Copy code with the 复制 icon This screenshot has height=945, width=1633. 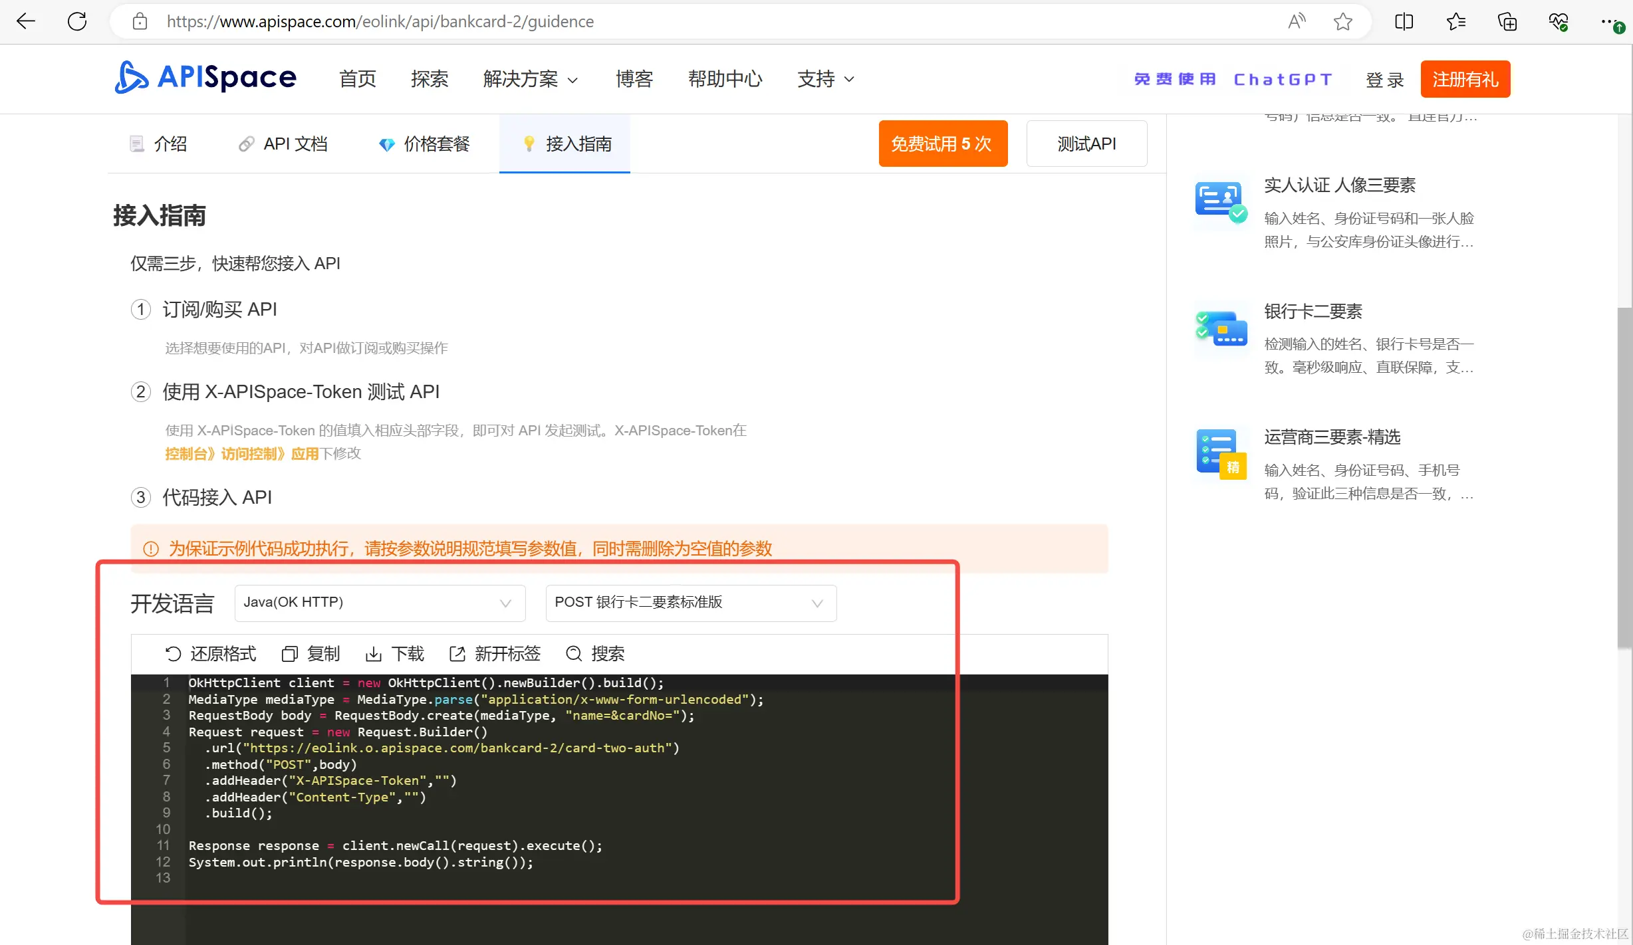(290, 654)
